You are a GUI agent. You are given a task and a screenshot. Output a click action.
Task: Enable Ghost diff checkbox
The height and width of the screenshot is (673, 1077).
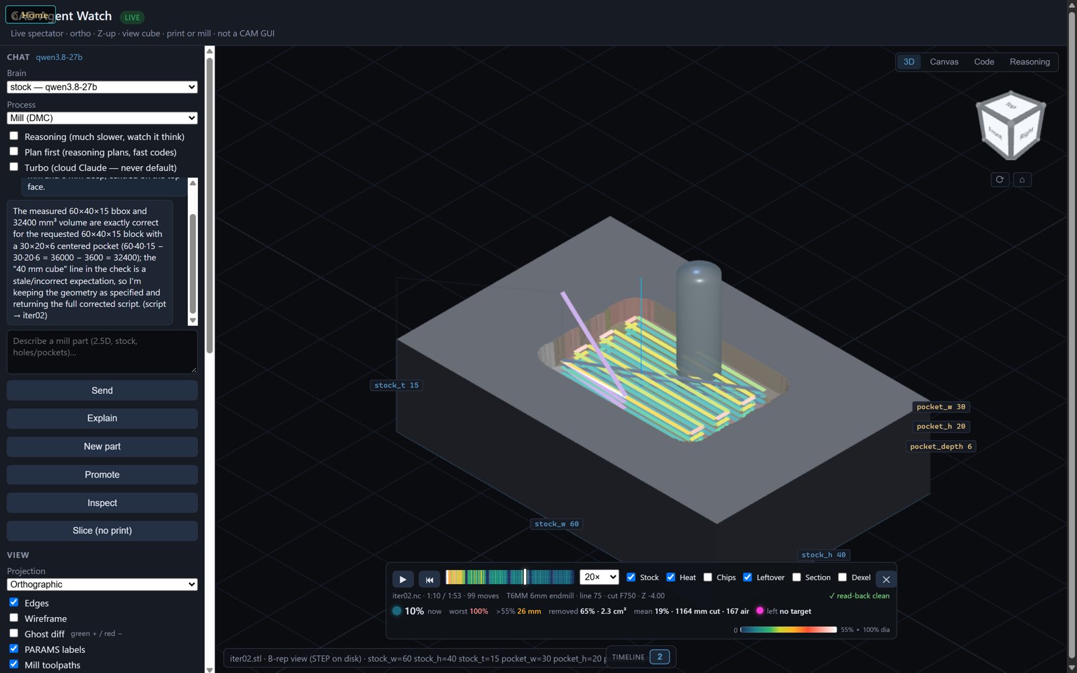click(13, 633)
